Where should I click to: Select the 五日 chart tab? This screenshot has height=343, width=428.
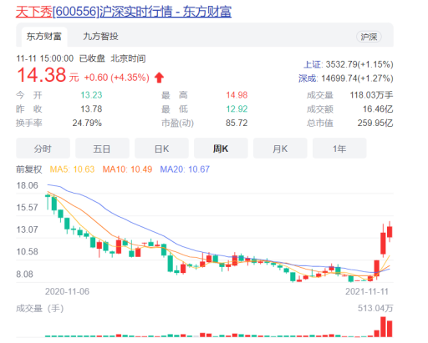102,149
